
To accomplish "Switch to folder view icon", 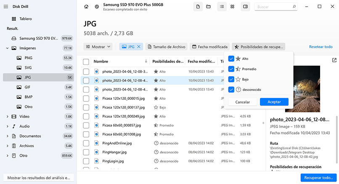I will pyautogui.click(x=209, y=7).
